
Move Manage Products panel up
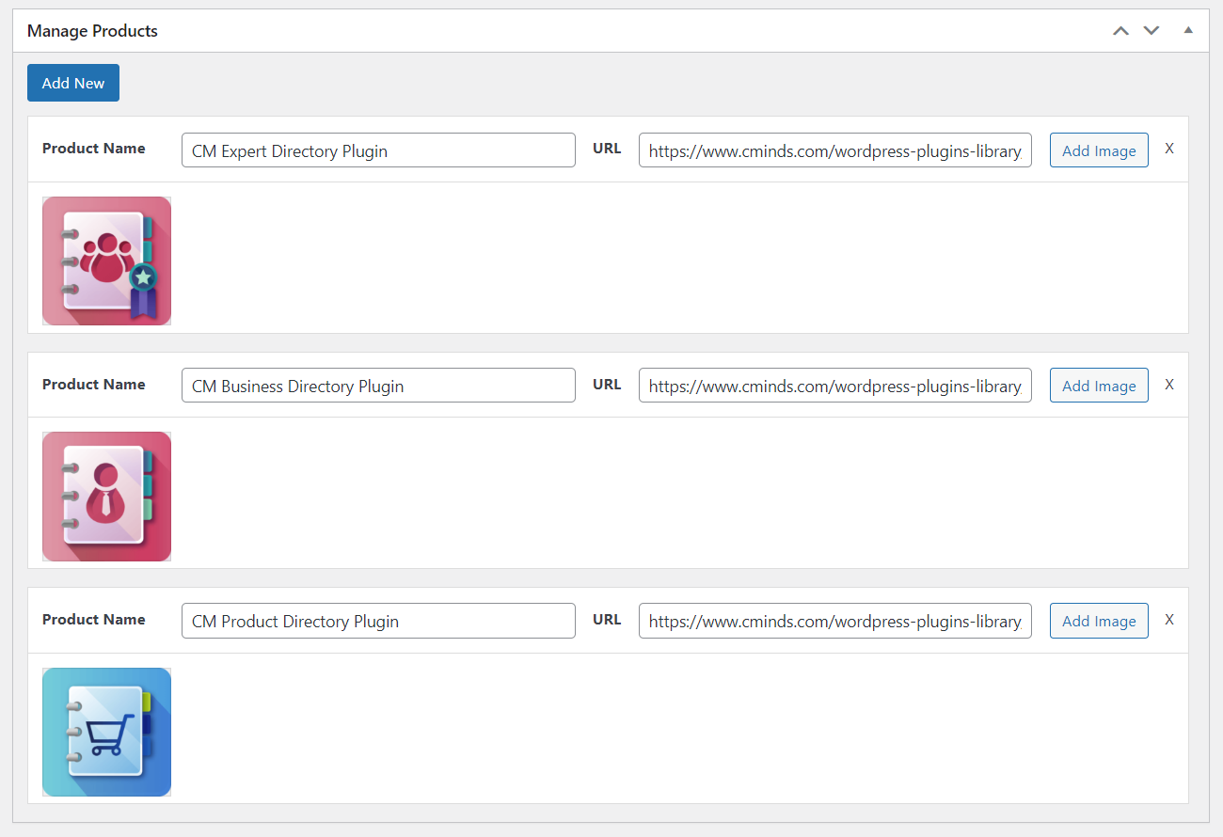click(x=1120, y=31)
